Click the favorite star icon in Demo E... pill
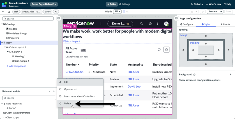This screenshot has width=235, height=119. 128,24
